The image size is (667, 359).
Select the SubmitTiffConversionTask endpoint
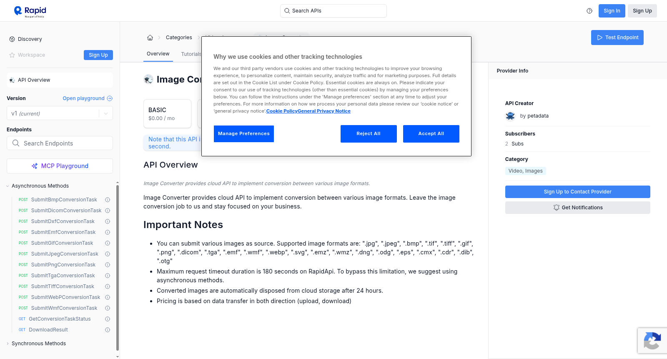tap(63, 286)
